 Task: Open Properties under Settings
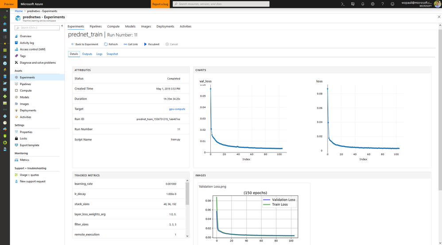[x=26, y=132]
